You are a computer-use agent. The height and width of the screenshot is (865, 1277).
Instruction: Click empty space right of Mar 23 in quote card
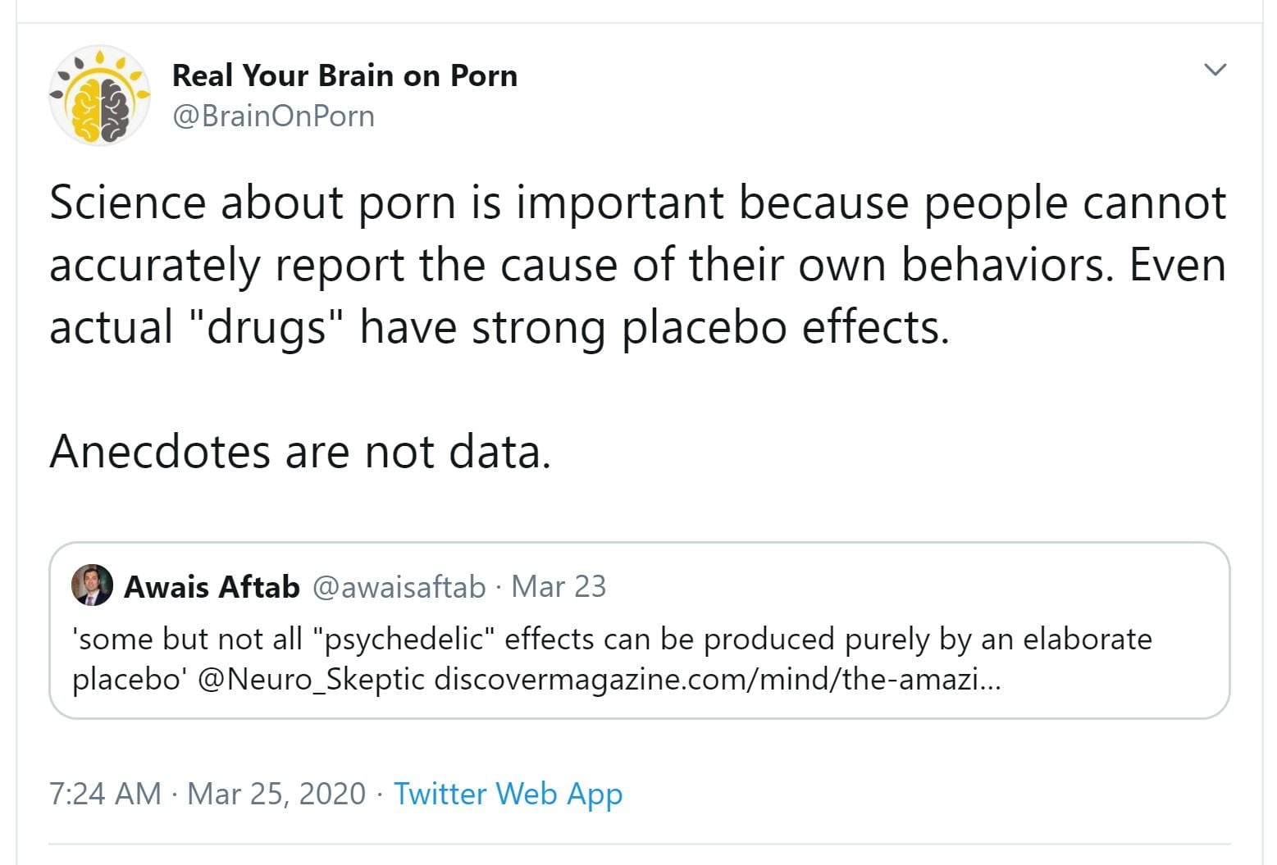(902, 587)
